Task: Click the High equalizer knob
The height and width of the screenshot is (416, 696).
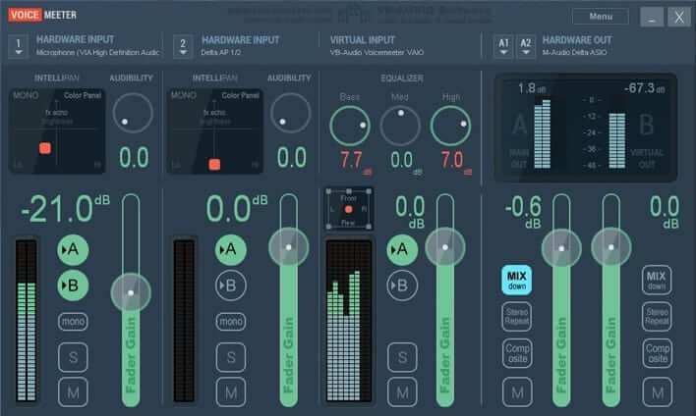Action: tap(450, 126)
